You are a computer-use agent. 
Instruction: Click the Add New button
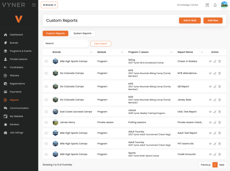click(213, 20)
